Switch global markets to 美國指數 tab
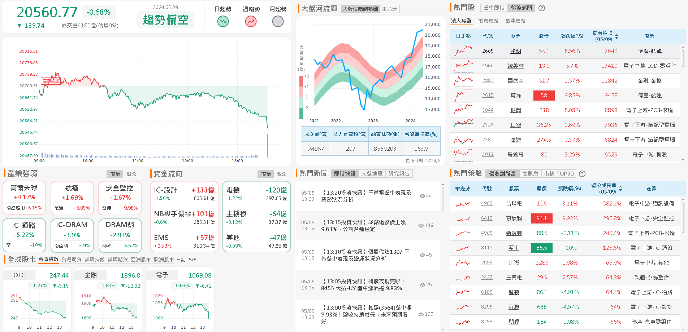688x332 pixels. click(x=95, y=260)
